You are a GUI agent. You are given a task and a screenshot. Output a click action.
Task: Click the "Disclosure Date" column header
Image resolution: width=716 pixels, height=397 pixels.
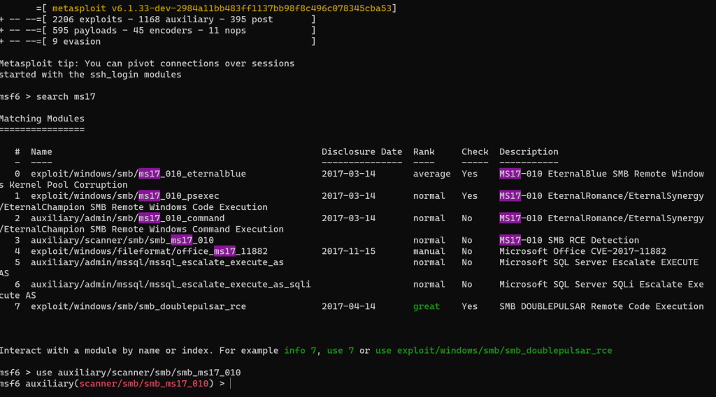[361, 152]
